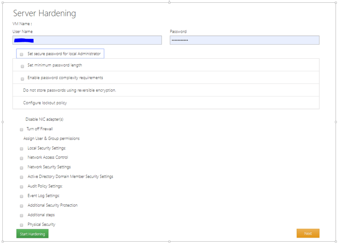Click Start Hardening button
The image size is (338, 244).
pyautogui.click(x=32, y=233)
